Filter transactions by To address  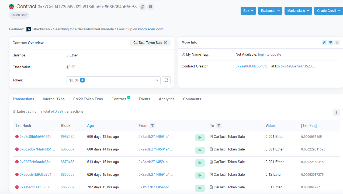pos(219,125)
